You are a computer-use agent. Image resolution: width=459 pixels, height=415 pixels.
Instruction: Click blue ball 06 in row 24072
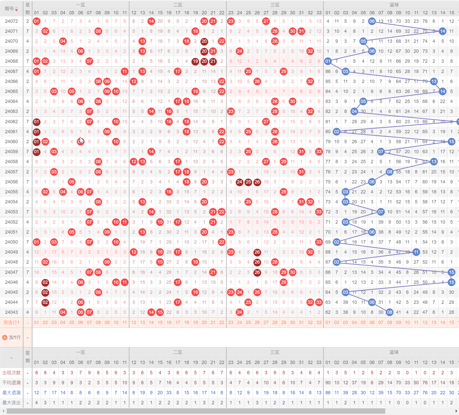(372, 21)
